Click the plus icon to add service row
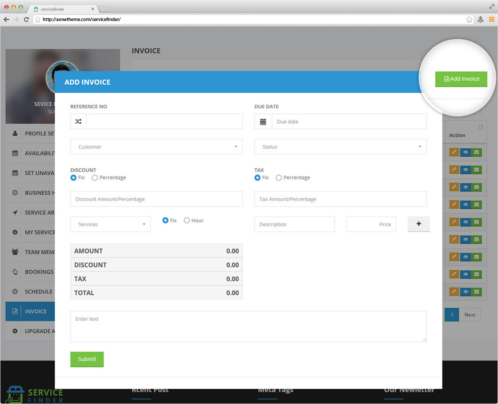Screen dimensions: 498x404 coord(419,224)
